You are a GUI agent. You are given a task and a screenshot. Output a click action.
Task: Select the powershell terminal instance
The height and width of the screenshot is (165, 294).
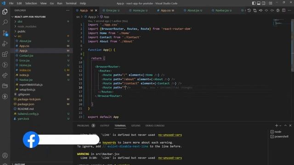(x=280, y=137)
